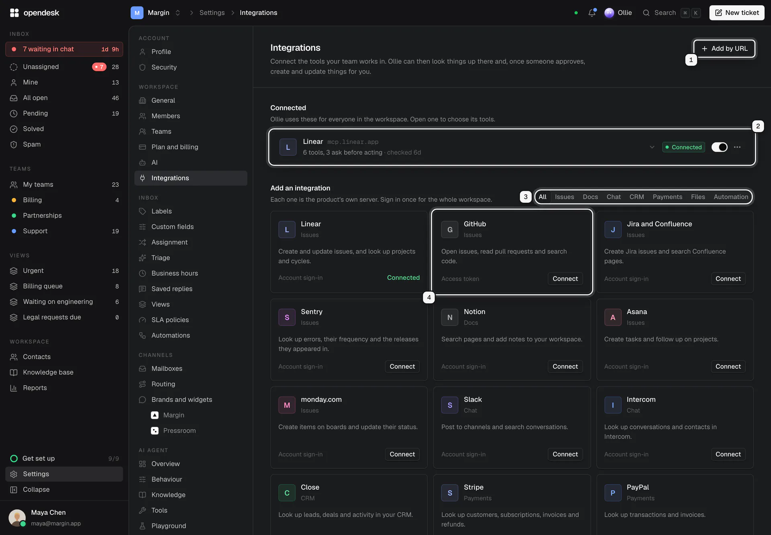Go to Settings breadcrumb
The height and width of the screenshot is (535, 771).
click(x=212, y=13)
